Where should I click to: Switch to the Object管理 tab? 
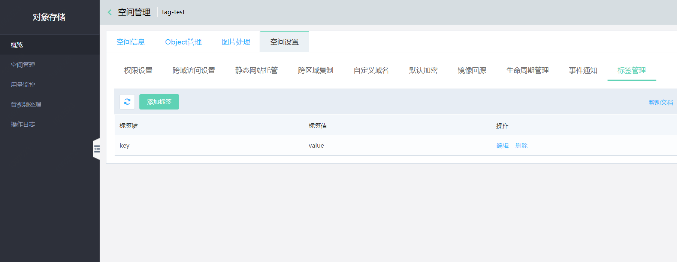[x=184, y=42]
